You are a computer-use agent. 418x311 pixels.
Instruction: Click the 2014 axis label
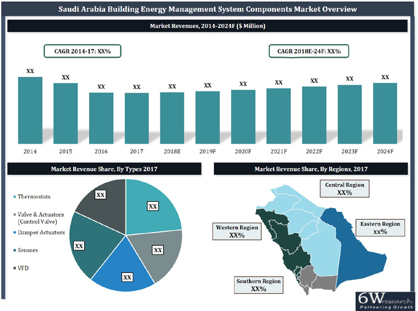[30, 152]
